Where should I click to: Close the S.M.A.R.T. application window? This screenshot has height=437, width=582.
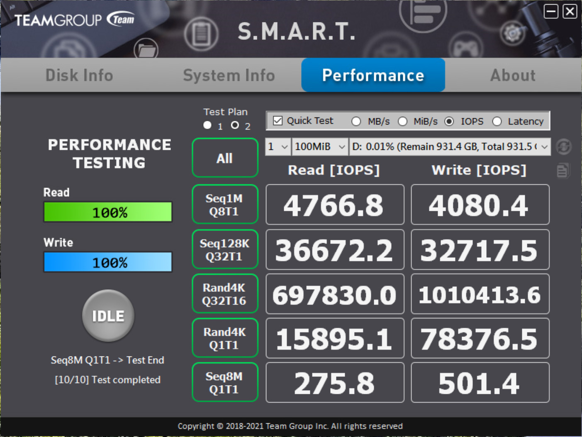point(570,11)
